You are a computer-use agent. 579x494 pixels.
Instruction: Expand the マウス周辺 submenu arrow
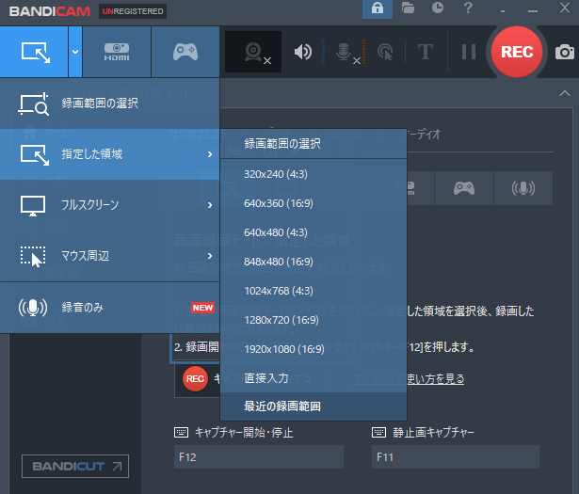point(210,256)
